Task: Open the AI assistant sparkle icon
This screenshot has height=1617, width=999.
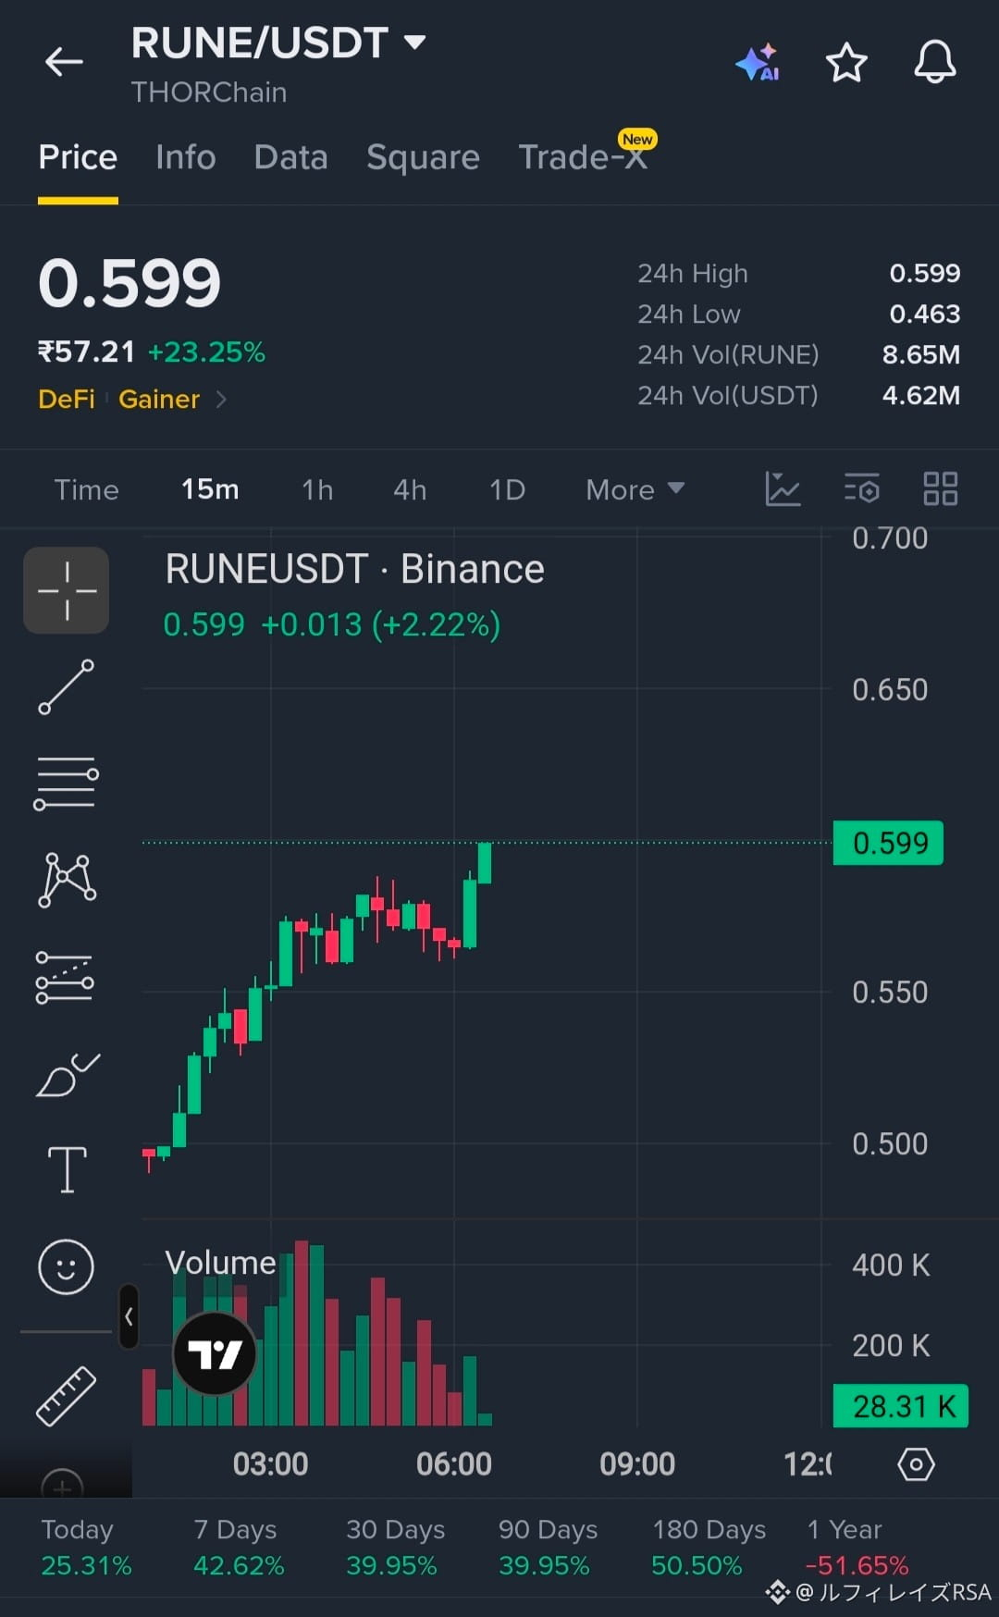Action: [x=758, y=62]
